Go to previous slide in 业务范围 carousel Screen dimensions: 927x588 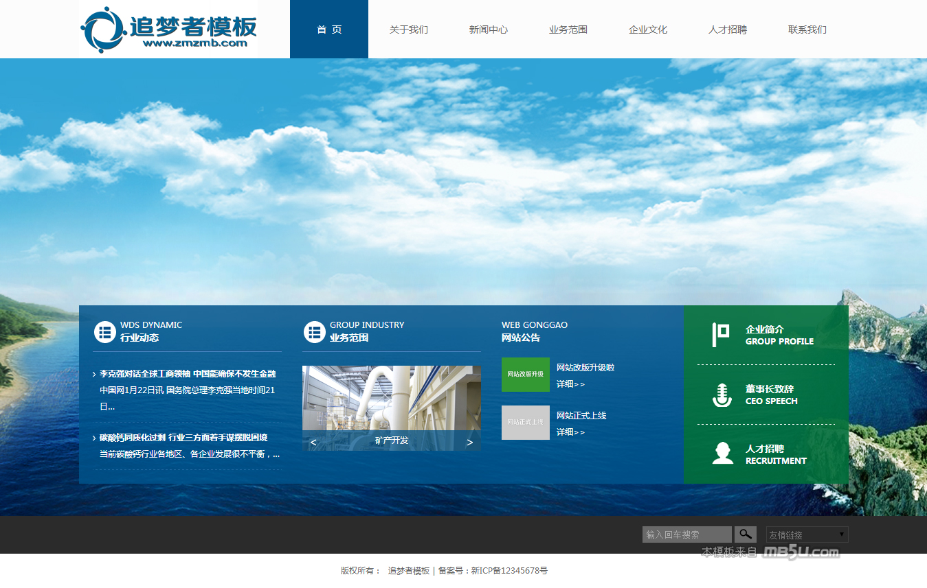point(313,442)
